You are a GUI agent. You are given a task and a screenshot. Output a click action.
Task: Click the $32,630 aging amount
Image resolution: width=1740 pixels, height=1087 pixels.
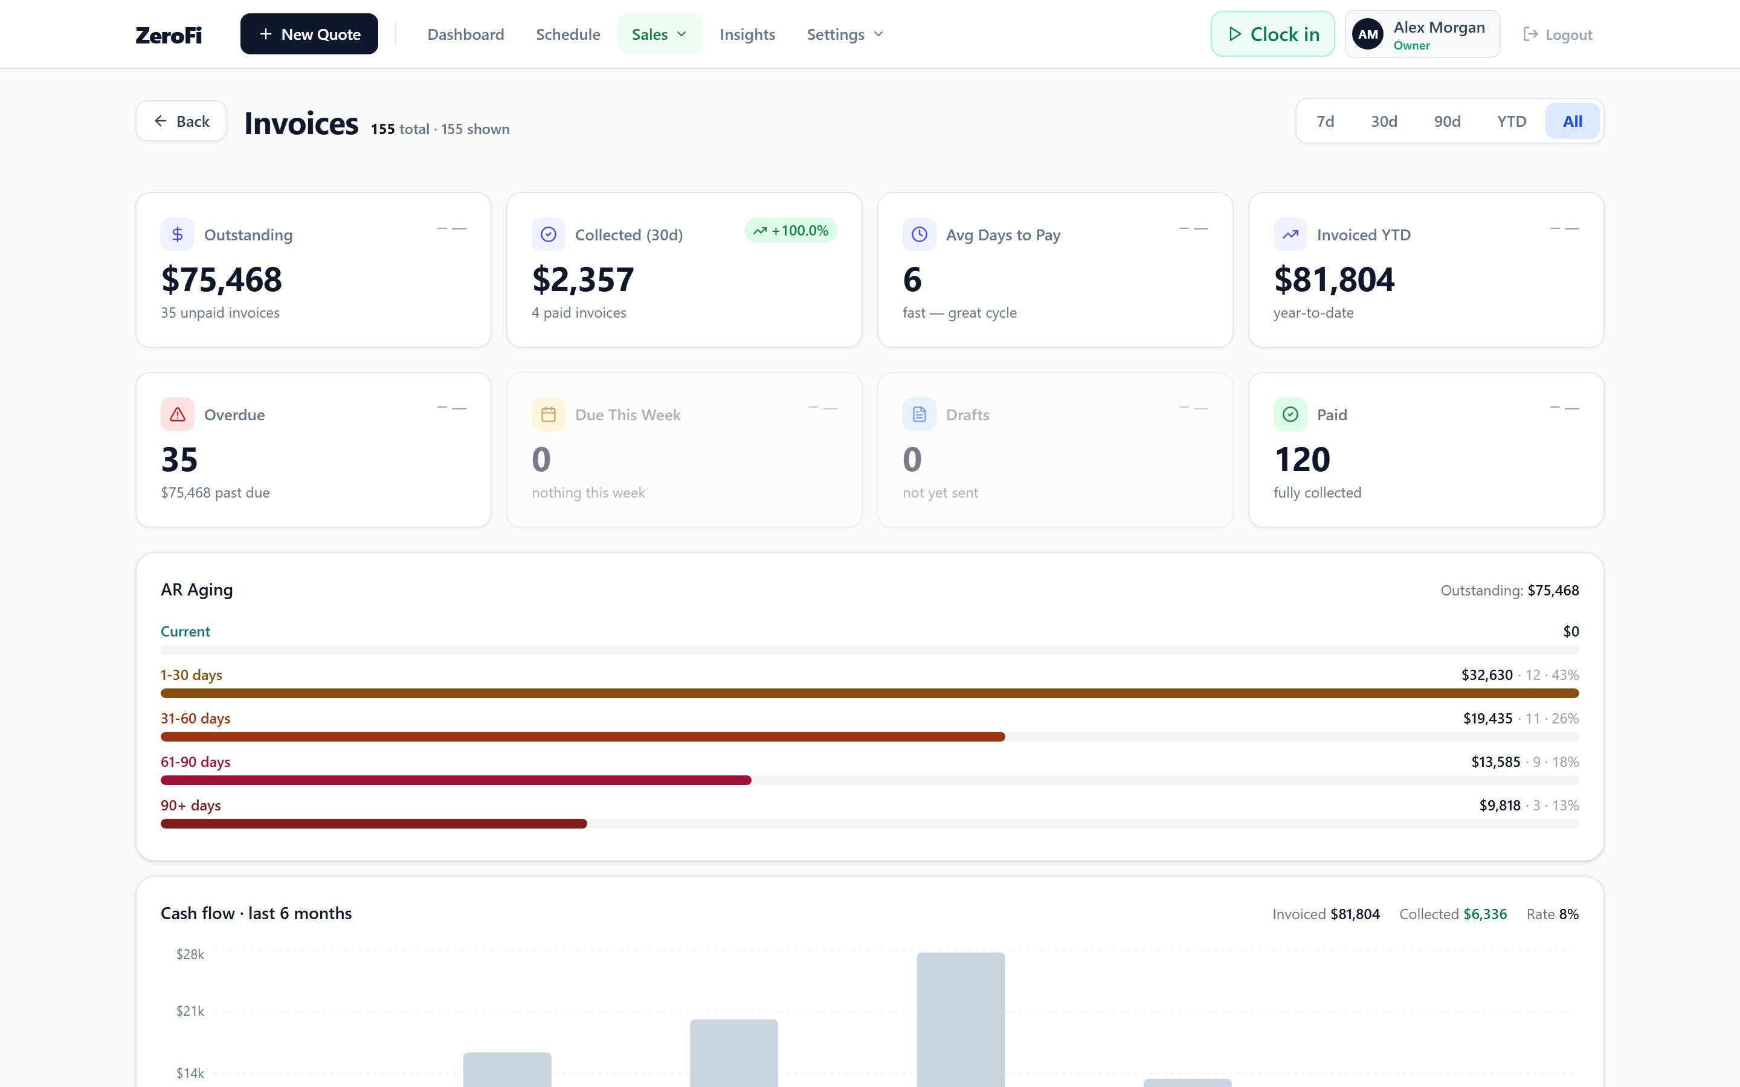(x=1487, y=675)
